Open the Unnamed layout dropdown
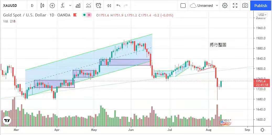Image resolution: width=272 pixels, height=135 pixels. point(204,5)
